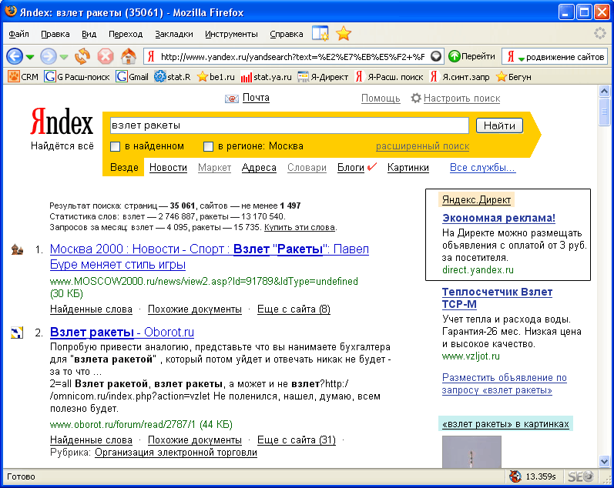Screen dimensions: 614x488
Task: Click the favicon next to result 1
Action: coord(17,249)
